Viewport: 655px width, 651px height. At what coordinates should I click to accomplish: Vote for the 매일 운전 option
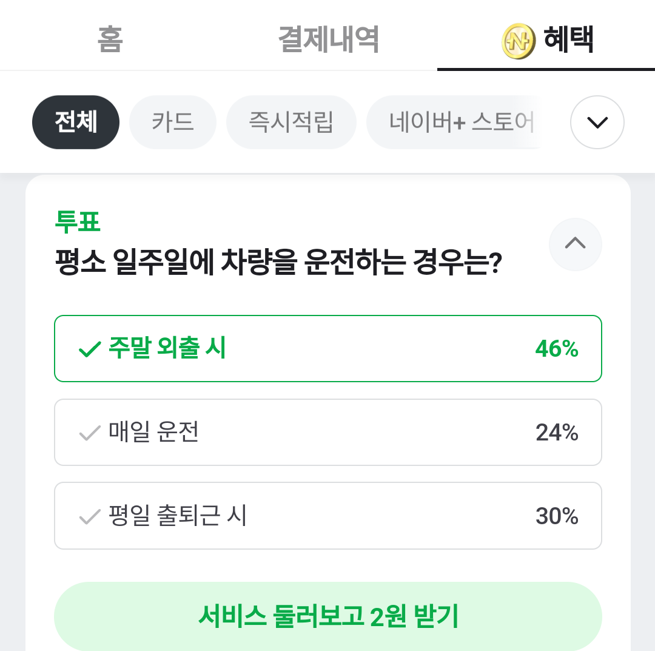click(327, 433)
